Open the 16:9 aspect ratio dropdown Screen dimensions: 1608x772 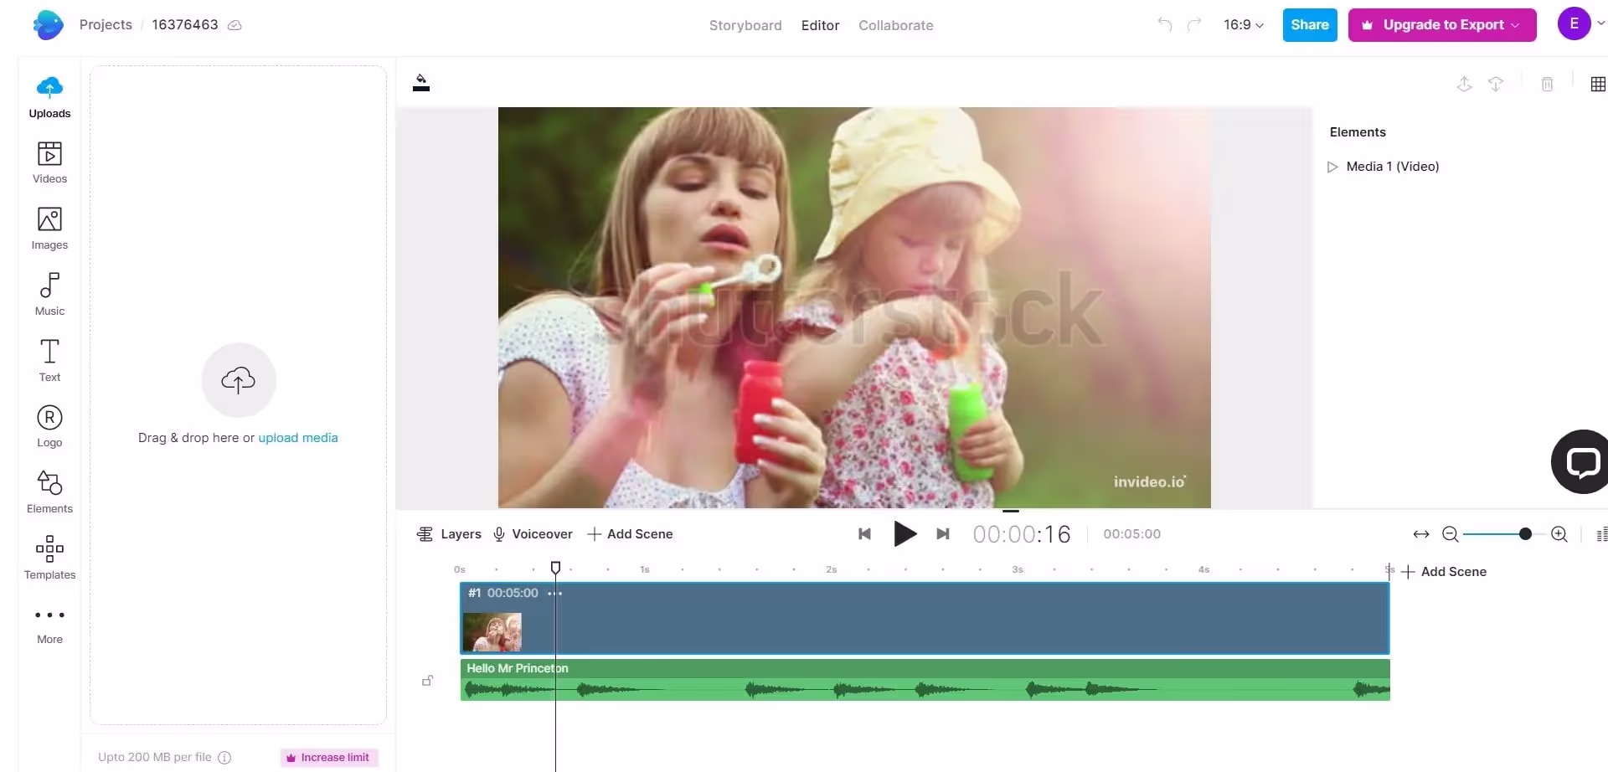click(x=1244, y=25)
